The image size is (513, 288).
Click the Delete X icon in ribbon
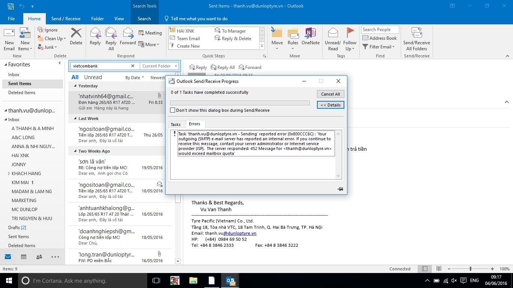pyautogui.click(x=76, y=33)
